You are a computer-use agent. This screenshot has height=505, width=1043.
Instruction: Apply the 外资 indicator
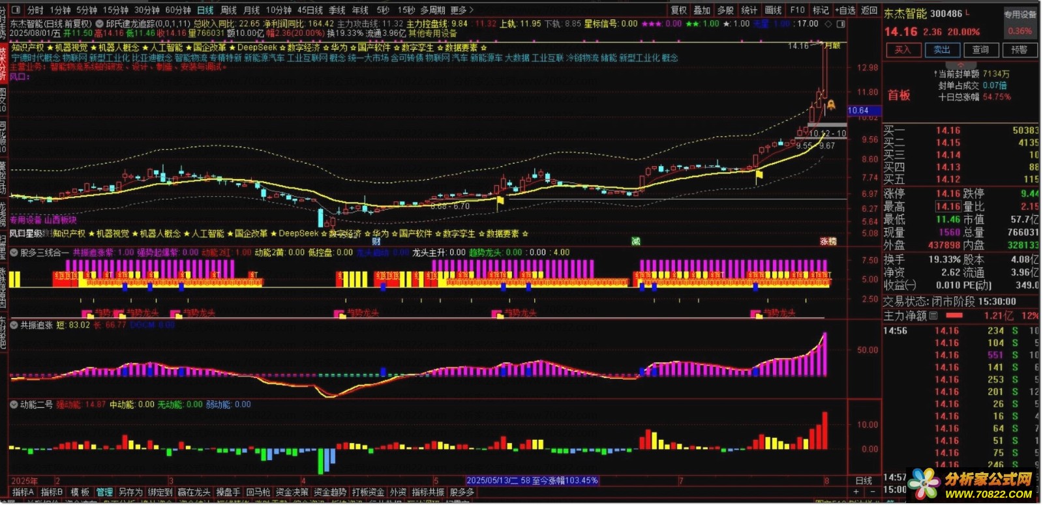pyautogui.click(x=398, y=492)
